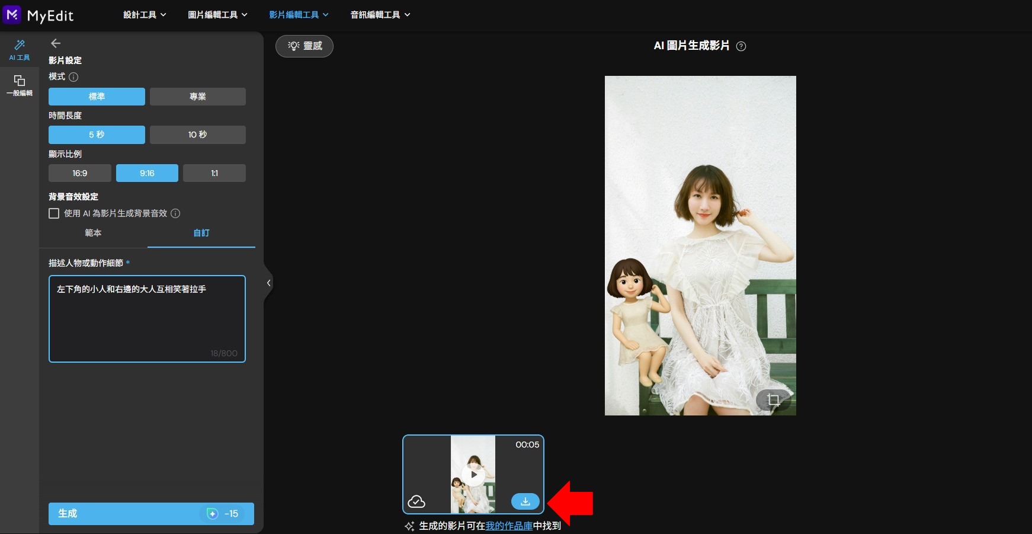Expand the 設計工具 dropdown
Image resolution: width=1032 pixels, height=534 pixels.
pos(143,14)
